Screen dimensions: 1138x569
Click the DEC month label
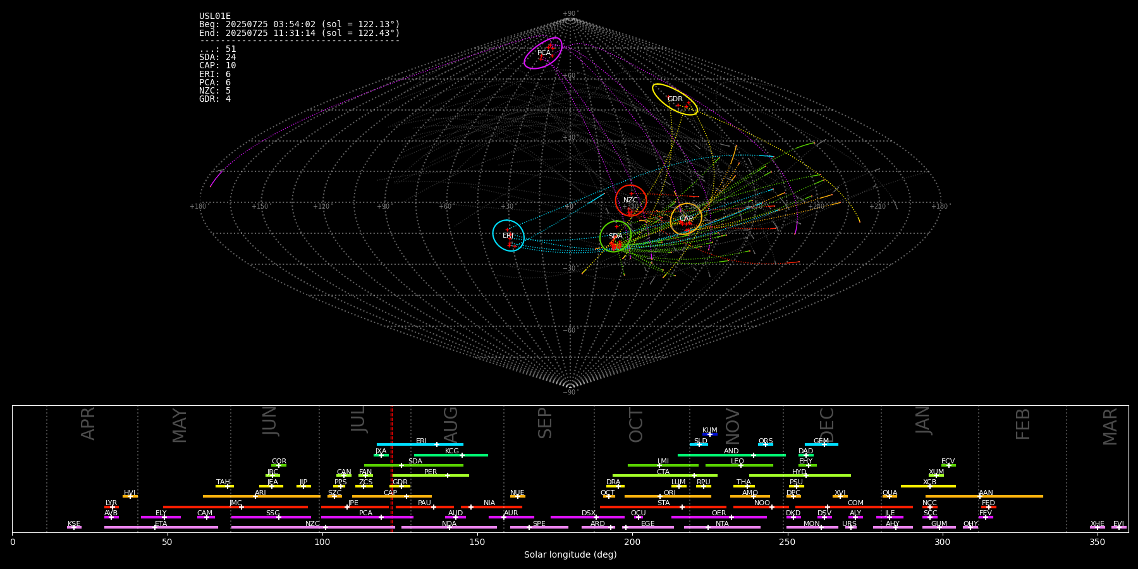[827, 425]
